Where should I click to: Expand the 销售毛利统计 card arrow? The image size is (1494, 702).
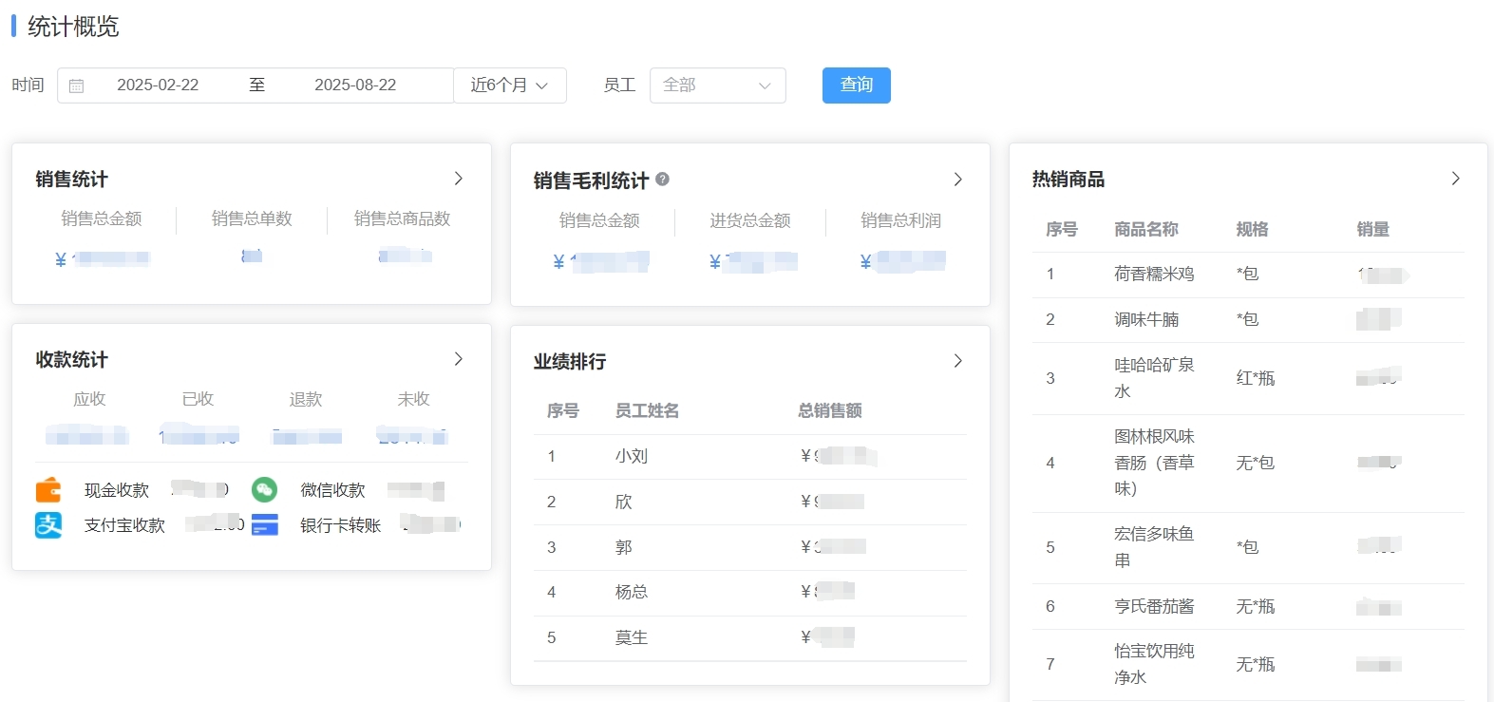(x=957, y=180)
